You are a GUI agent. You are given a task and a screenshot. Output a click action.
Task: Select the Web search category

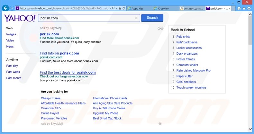pyautogui.click(x=9, y=28)
